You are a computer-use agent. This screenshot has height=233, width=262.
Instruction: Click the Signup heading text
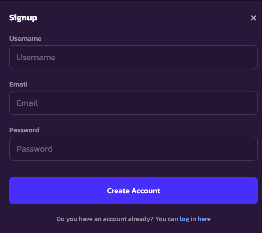23,18
